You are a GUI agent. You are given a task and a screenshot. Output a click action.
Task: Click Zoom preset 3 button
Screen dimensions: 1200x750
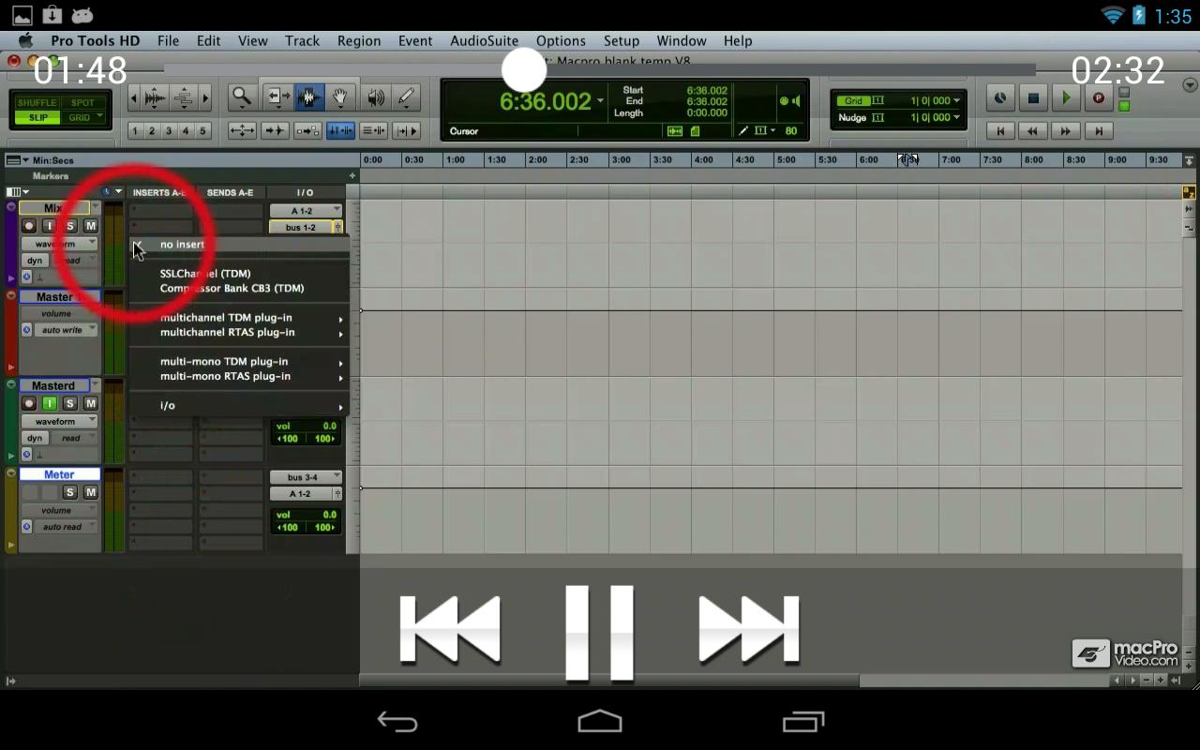click(169, 131)
